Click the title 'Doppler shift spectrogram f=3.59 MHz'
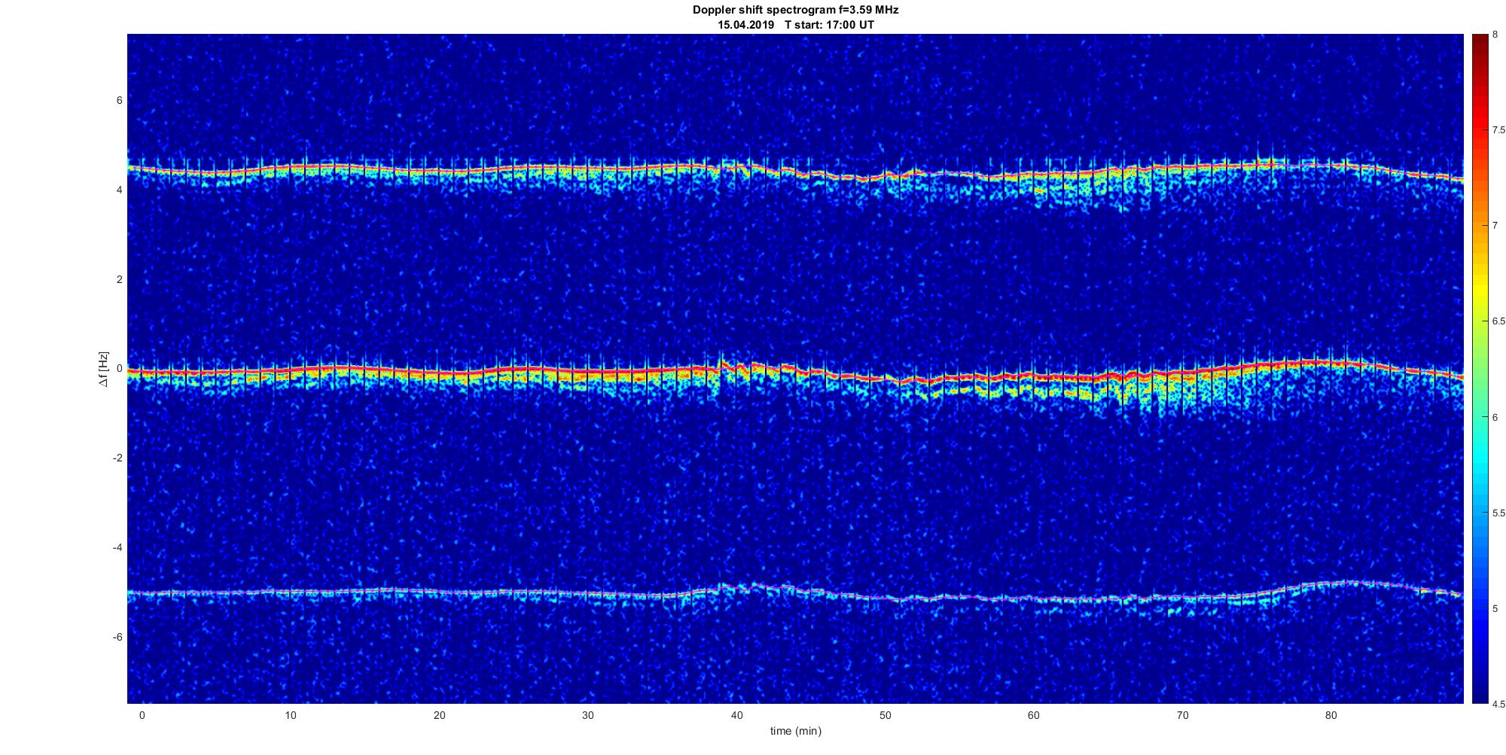1506x755 pixels. click(x=795, y=10)
